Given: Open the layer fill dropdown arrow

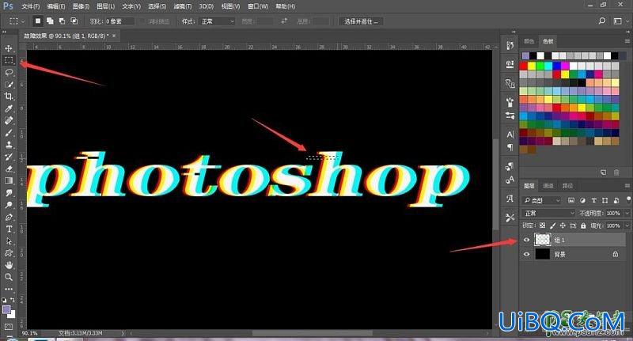Looking at the screenshot, I should 627,225.
